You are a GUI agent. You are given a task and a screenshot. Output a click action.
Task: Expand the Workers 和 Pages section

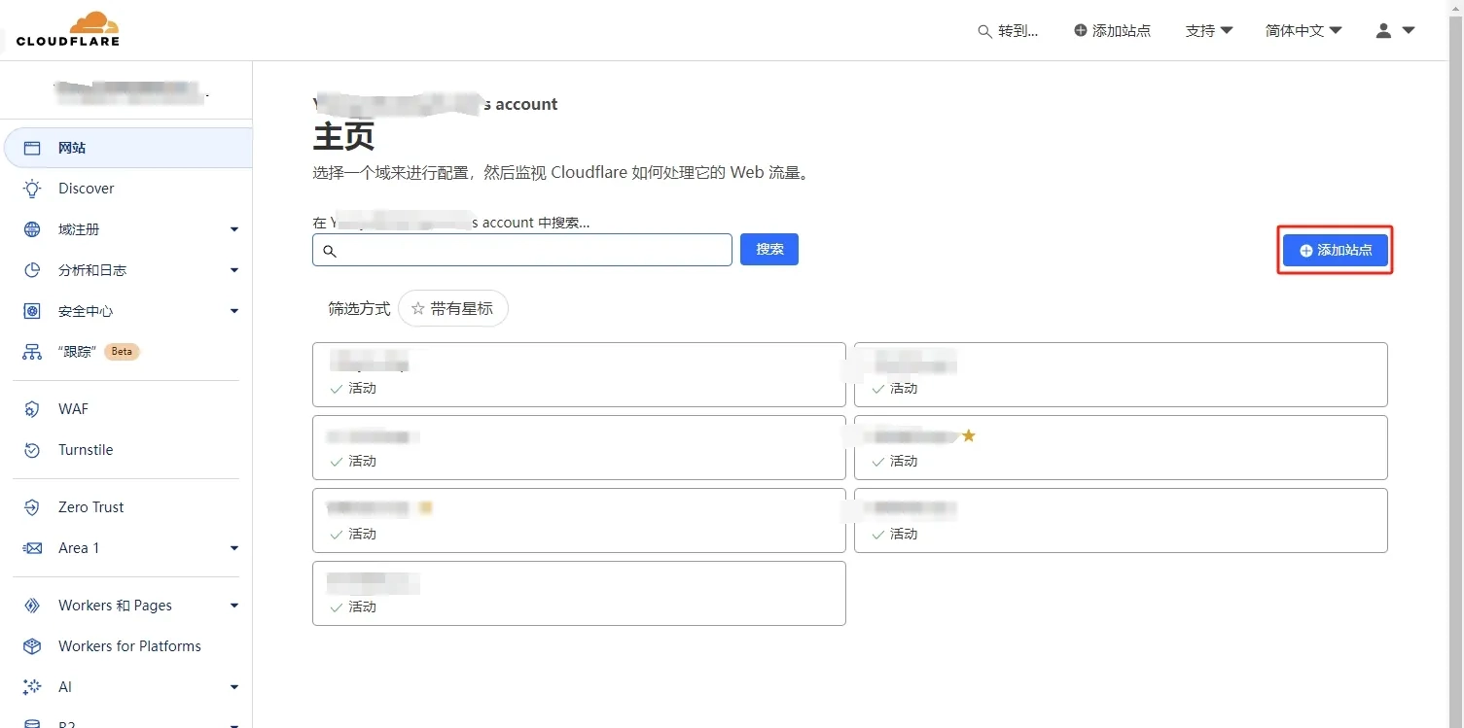point(234,606)
